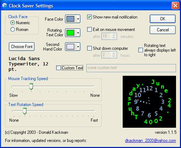Select the Roman clock face option
Screen dimensions: 181x148
[12, 30]
